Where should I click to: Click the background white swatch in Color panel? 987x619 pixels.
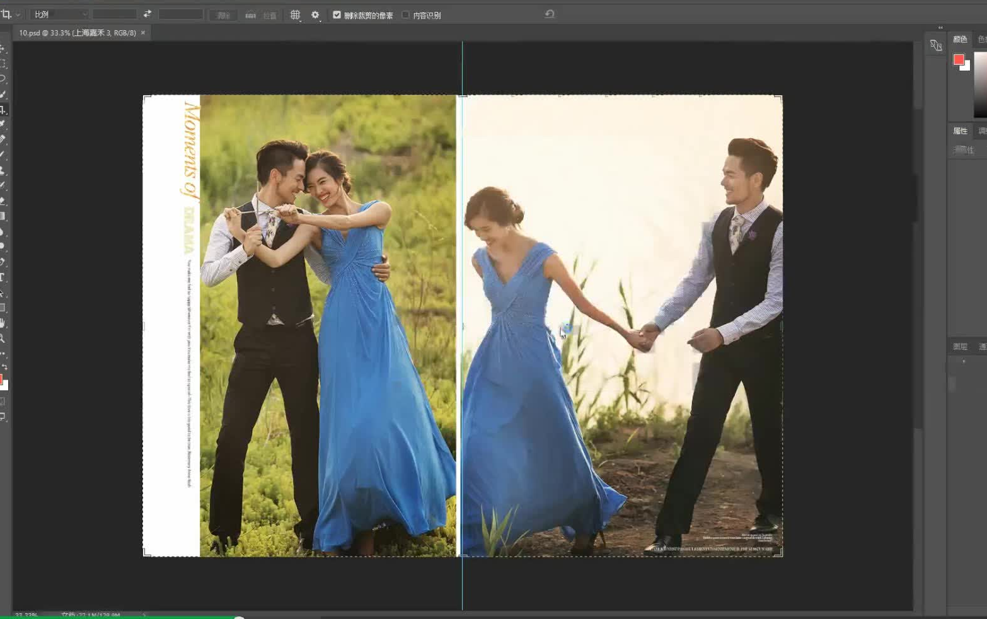coord(967,67)
